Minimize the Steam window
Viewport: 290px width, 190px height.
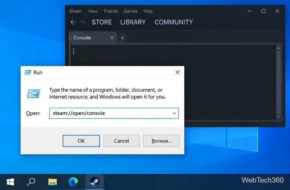pyautogui.click(x=250, y=11)
